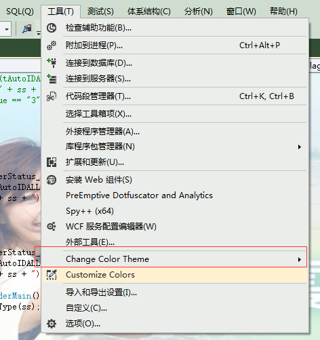This screenshot has height=340, width=320.
Task: Open the 窗口(W) menu
Action: [x=241, y=11]
